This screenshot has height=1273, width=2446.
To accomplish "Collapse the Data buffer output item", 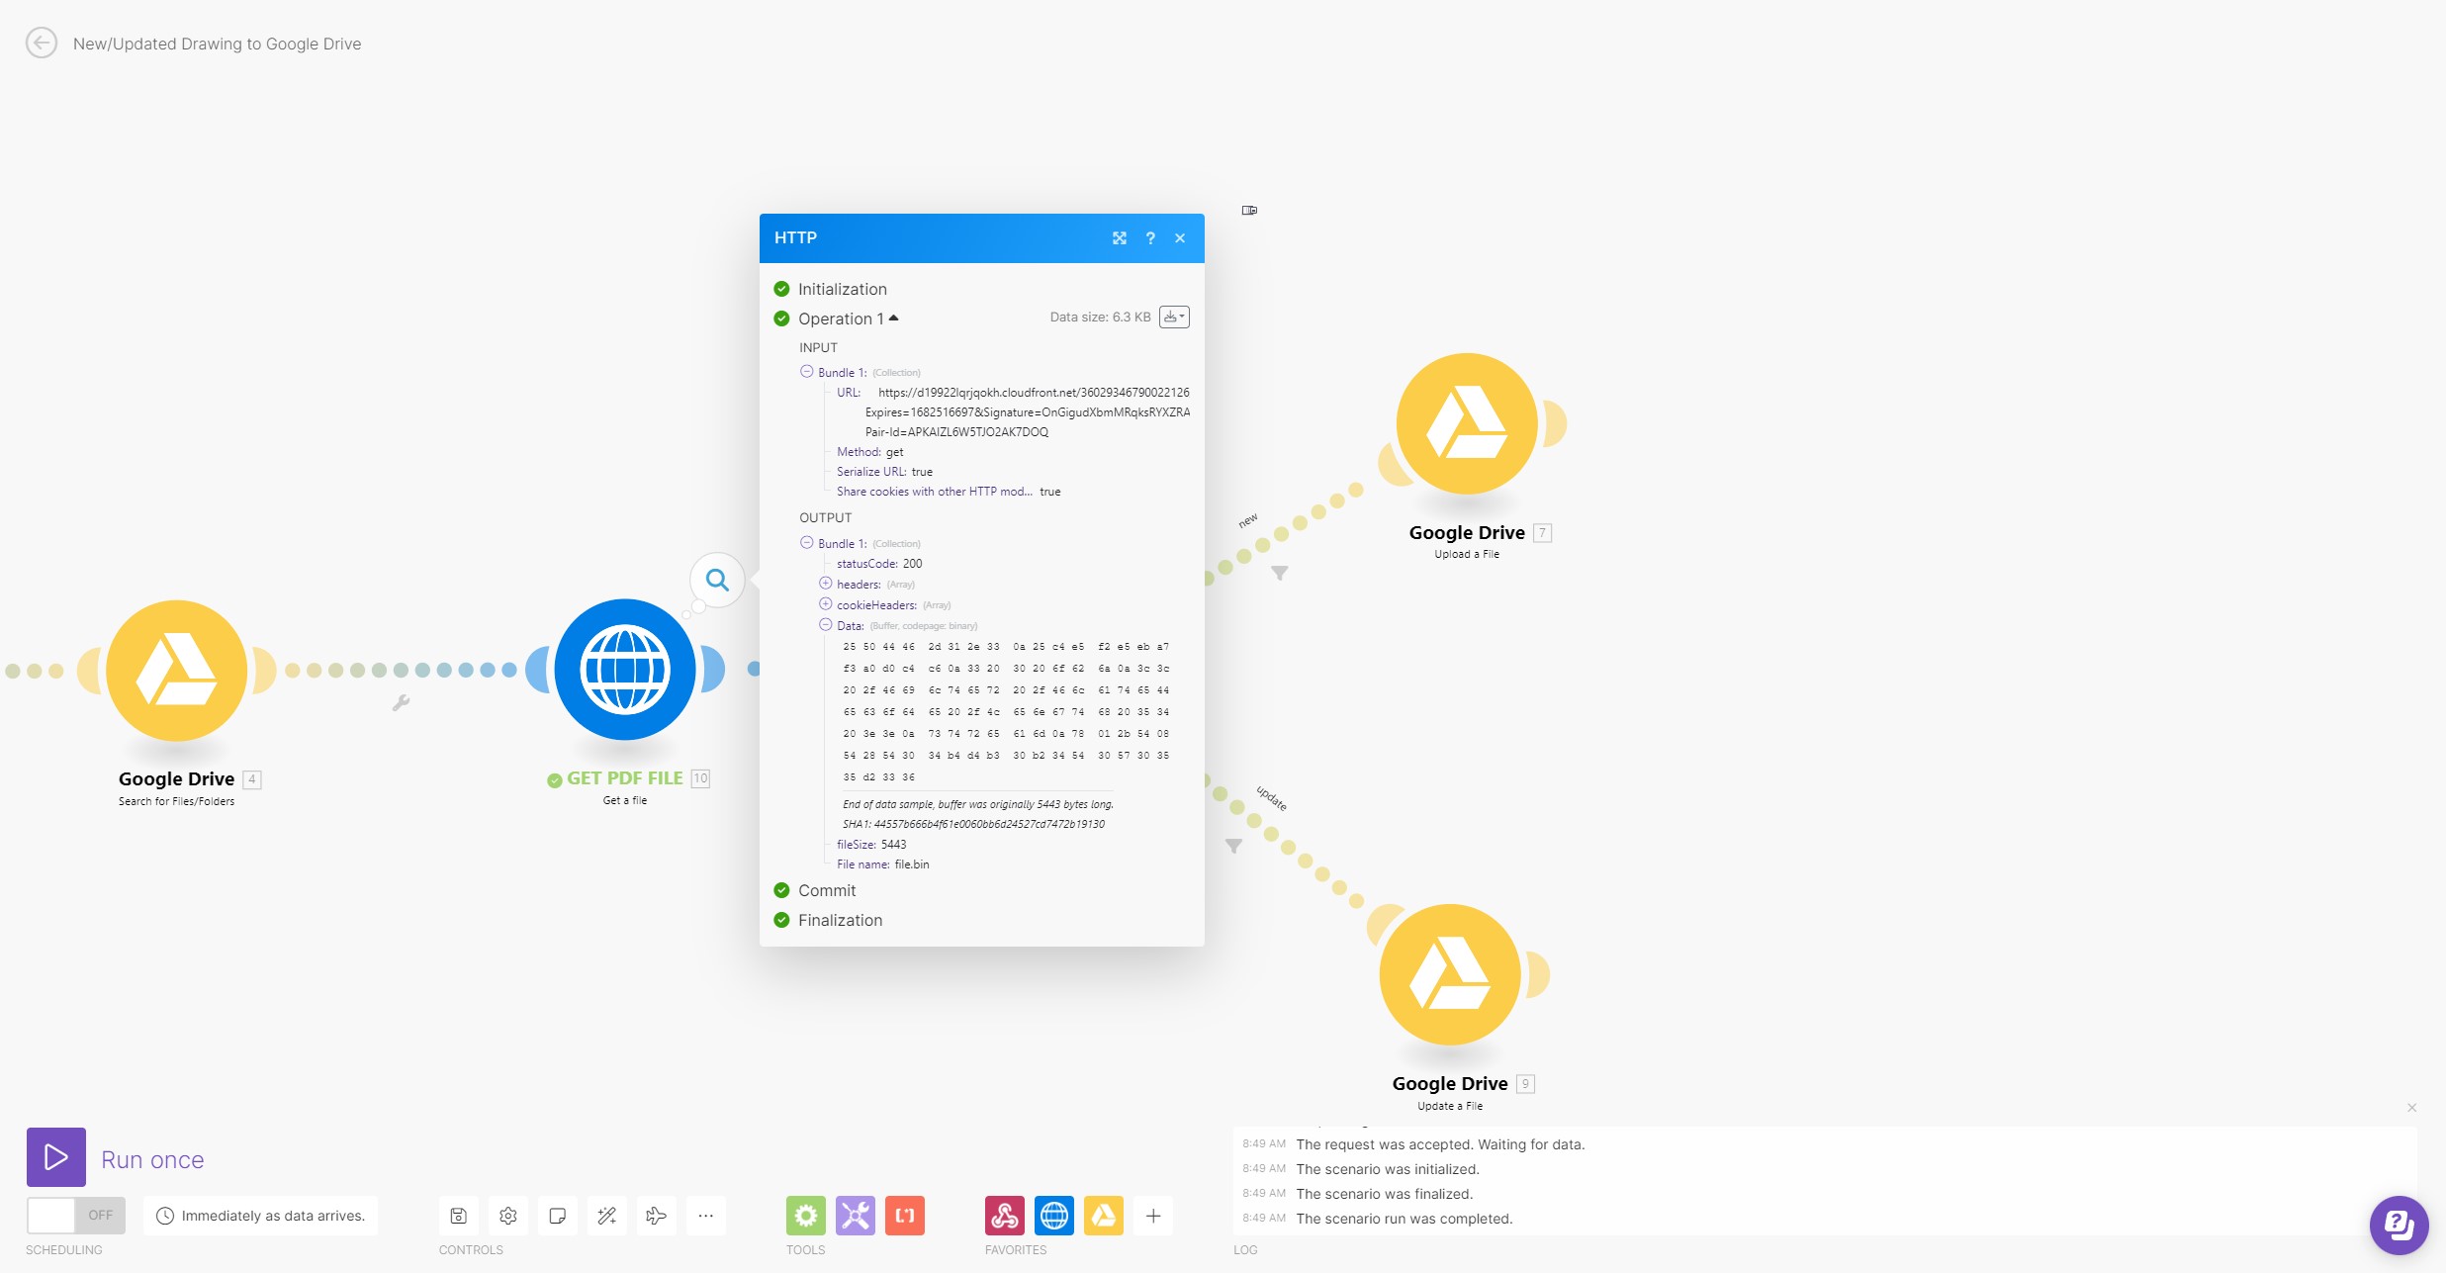I will tap(826, 625).
